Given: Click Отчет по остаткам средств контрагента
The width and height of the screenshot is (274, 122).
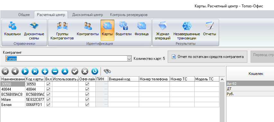Looking at the screenshot, I should (208, 57).
